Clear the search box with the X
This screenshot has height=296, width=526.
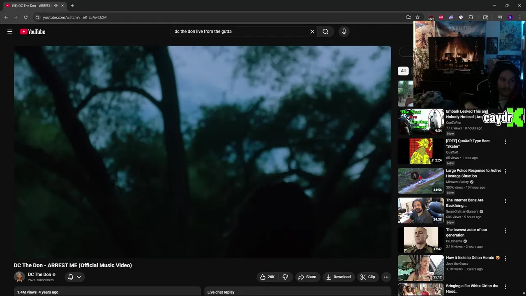pyautogui.click(x=312, y=32)
